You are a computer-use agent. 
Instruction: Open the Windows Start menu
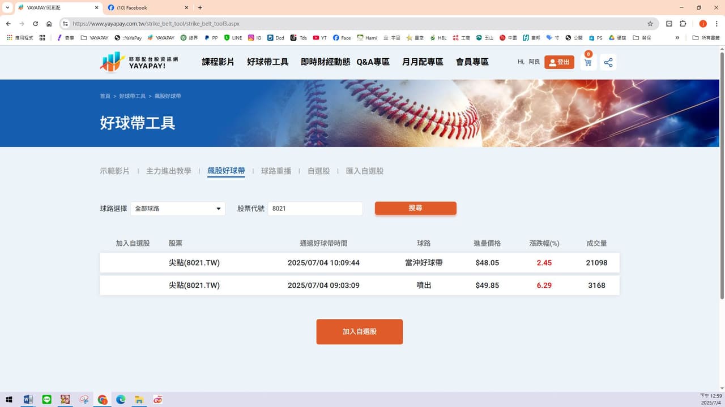[9, 400]
